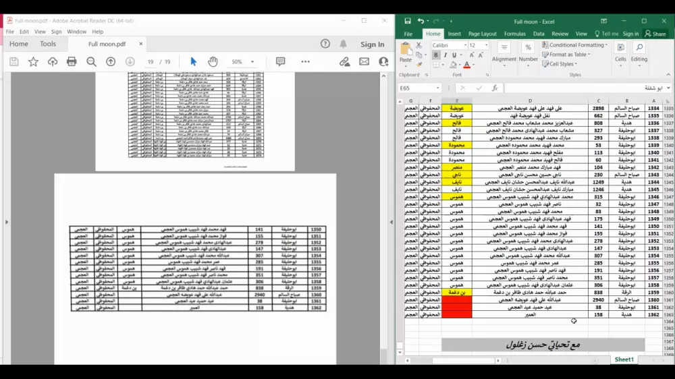Open more tools with the three-dots icon
Screen dimensions: 675x379
coord(305,62)
